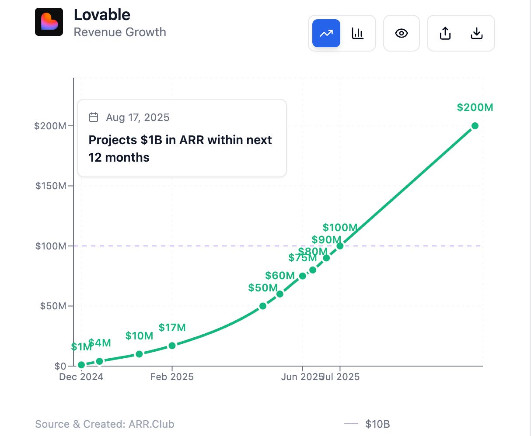
Task: Click the $75M data point
Action: tap(302, 276)
